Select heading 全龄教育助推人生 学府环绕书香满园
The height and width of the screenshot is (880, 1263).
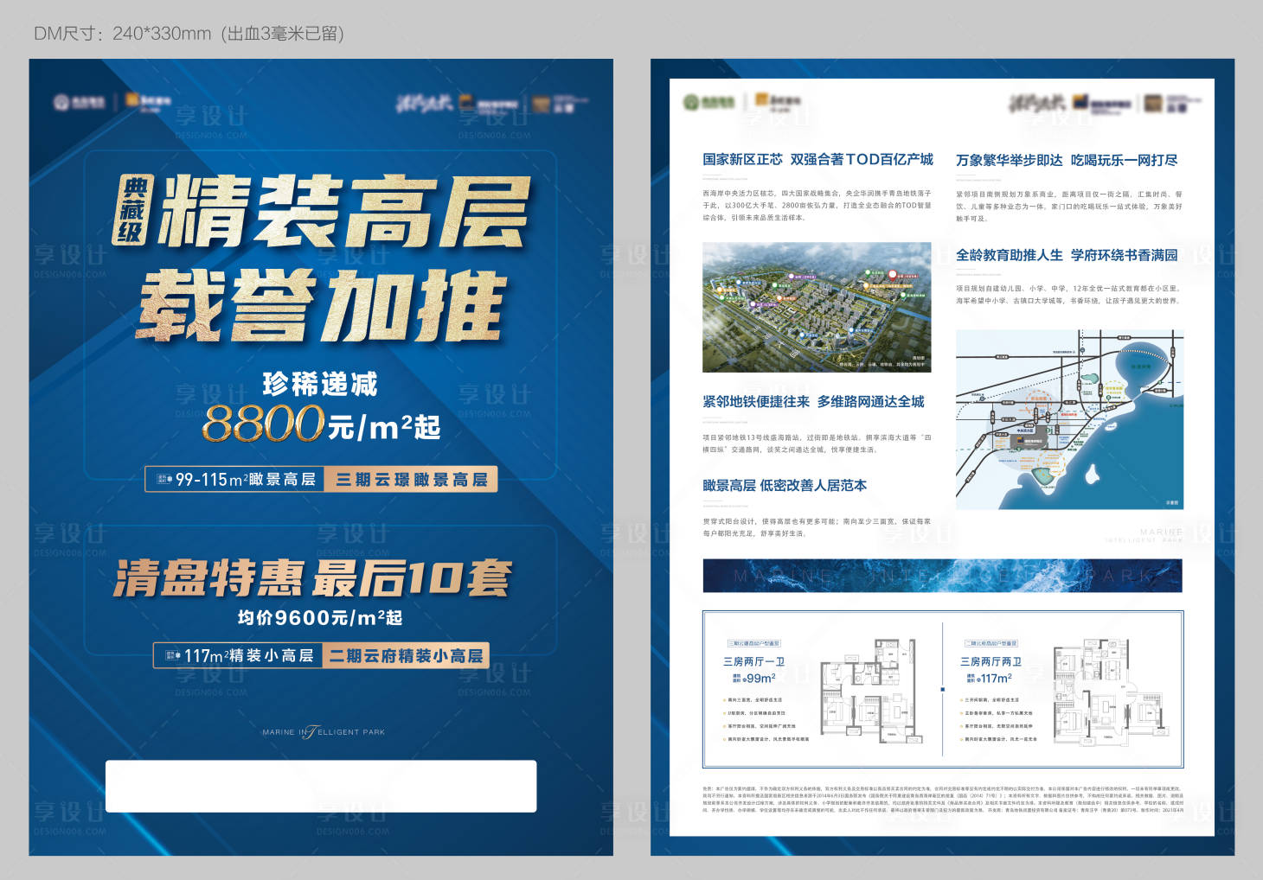pyautogui.click(x=1067, y=255)
